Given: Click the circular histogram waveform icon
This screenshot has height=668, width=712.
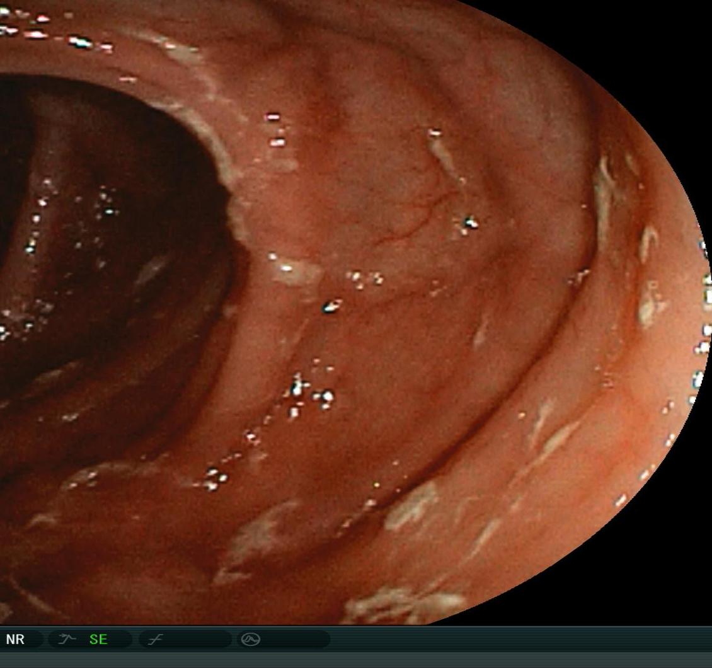Looking at the screenshot, I should coord(250,640).
